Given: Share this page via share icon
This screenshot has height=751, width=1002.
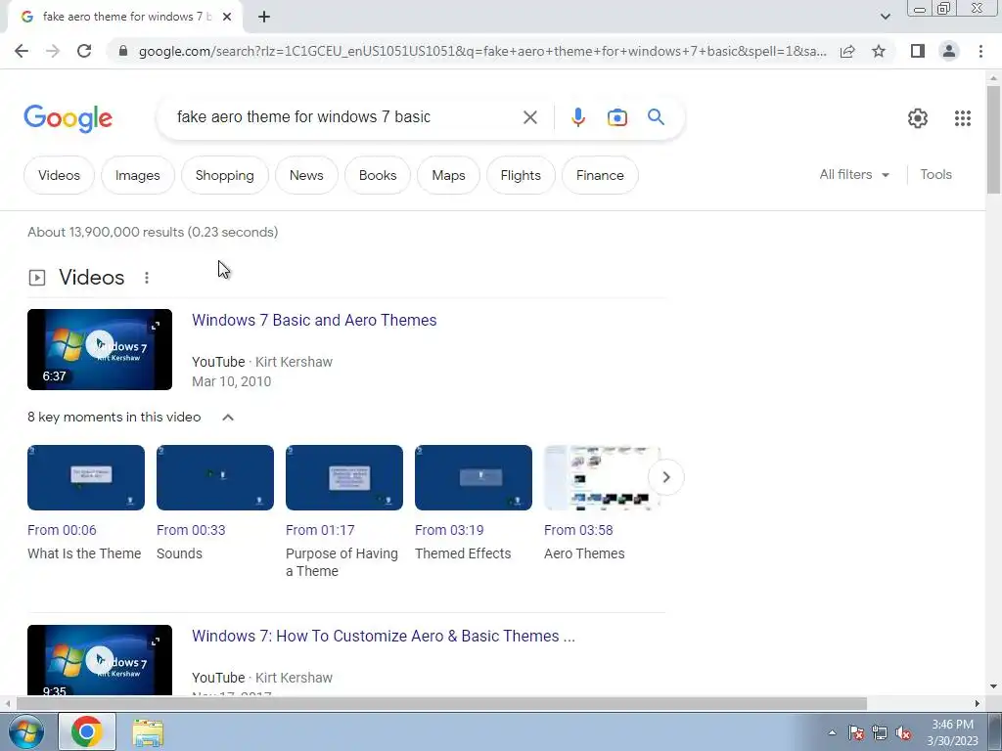Looking at the screenshot, I should [x=847, y=51].
